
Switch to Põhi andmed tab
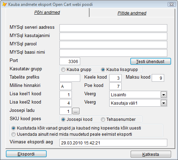(47, 12)
